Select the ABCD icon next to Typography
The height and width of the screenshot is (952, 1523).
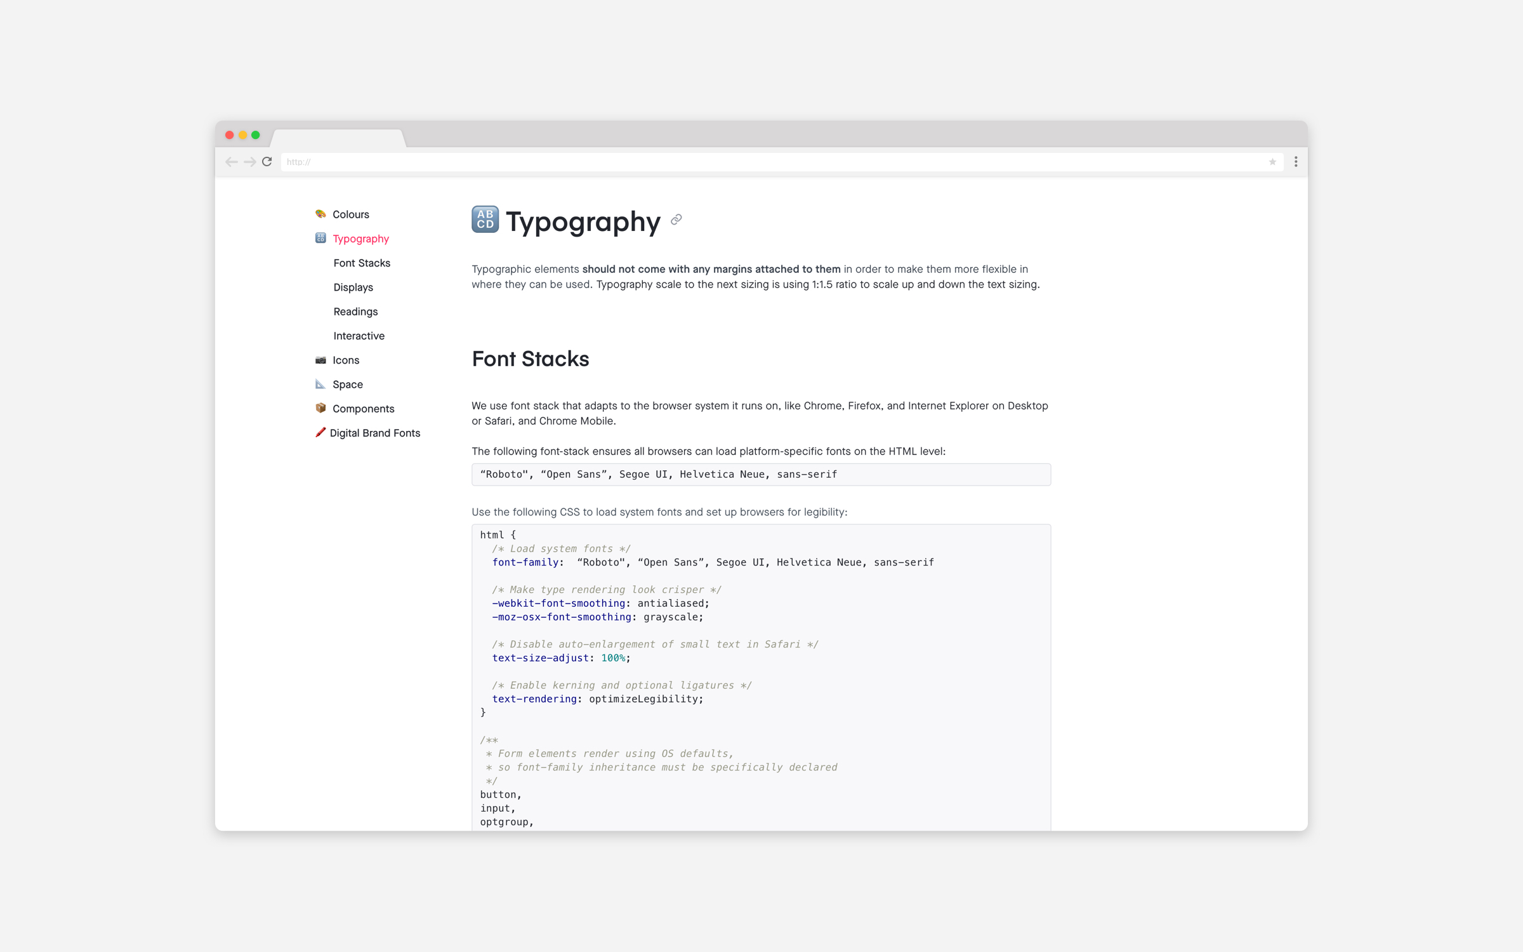[x=320, y=239]
